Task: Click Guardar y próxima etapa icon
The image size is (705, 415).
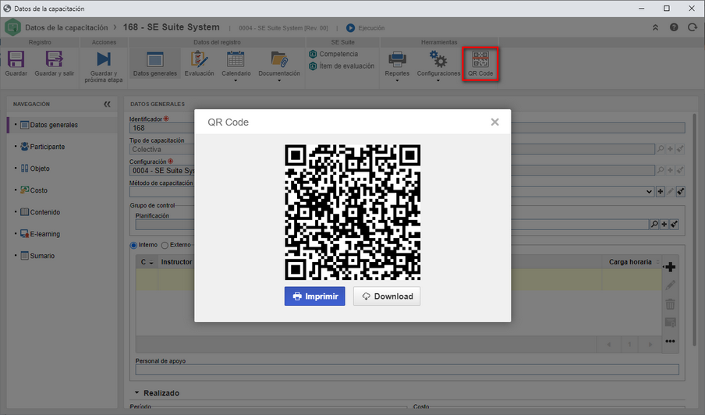Action: pyautogui.click(x=104, y=59)
